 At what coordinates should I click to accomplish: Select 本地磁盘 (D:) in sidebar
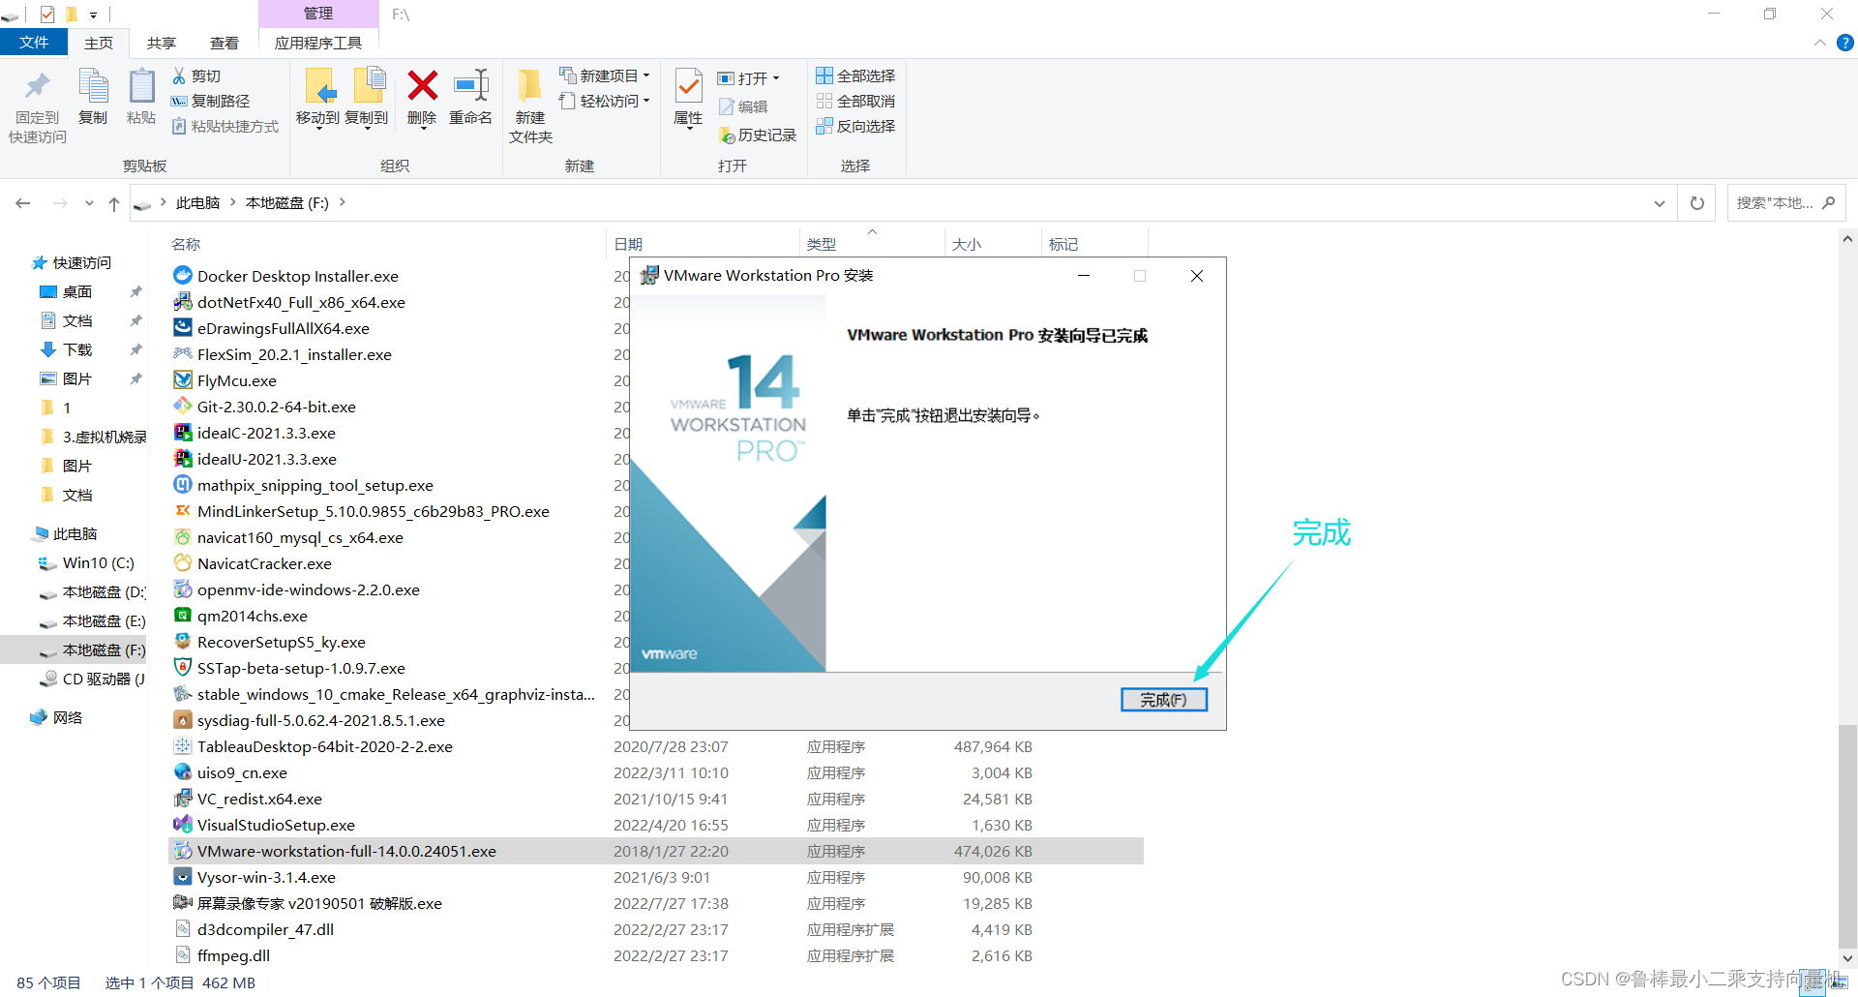pyautogui.click(x=93, y=591)
